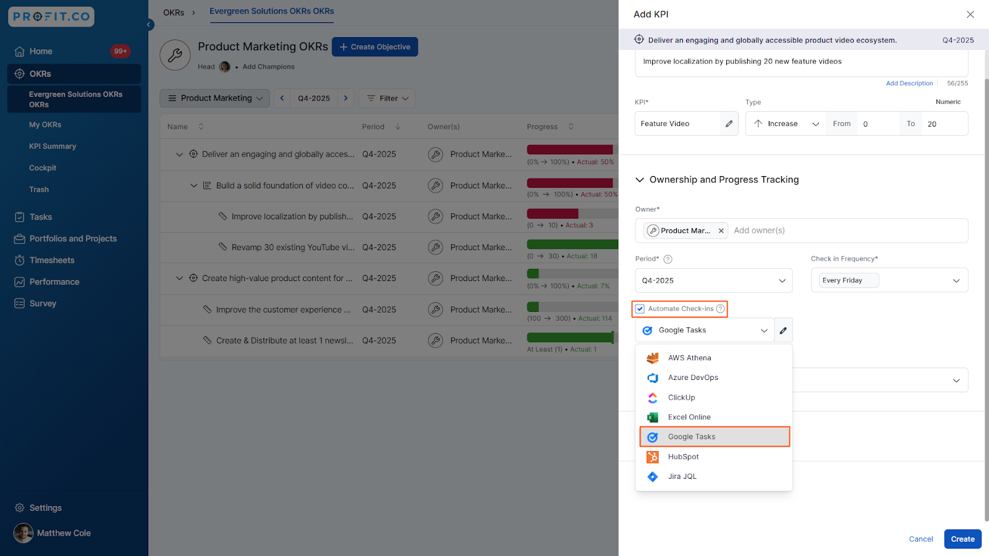Viewport: 989px width, 556px height.
Task: Choose ClickUp from the integration list
Action: pyautogui.click(x=713, y=397)
